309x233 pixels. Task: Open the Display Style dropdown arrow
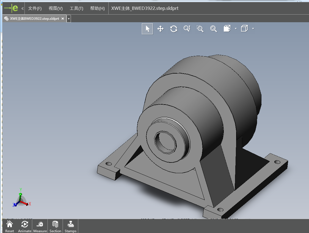[x=253, y=29]
